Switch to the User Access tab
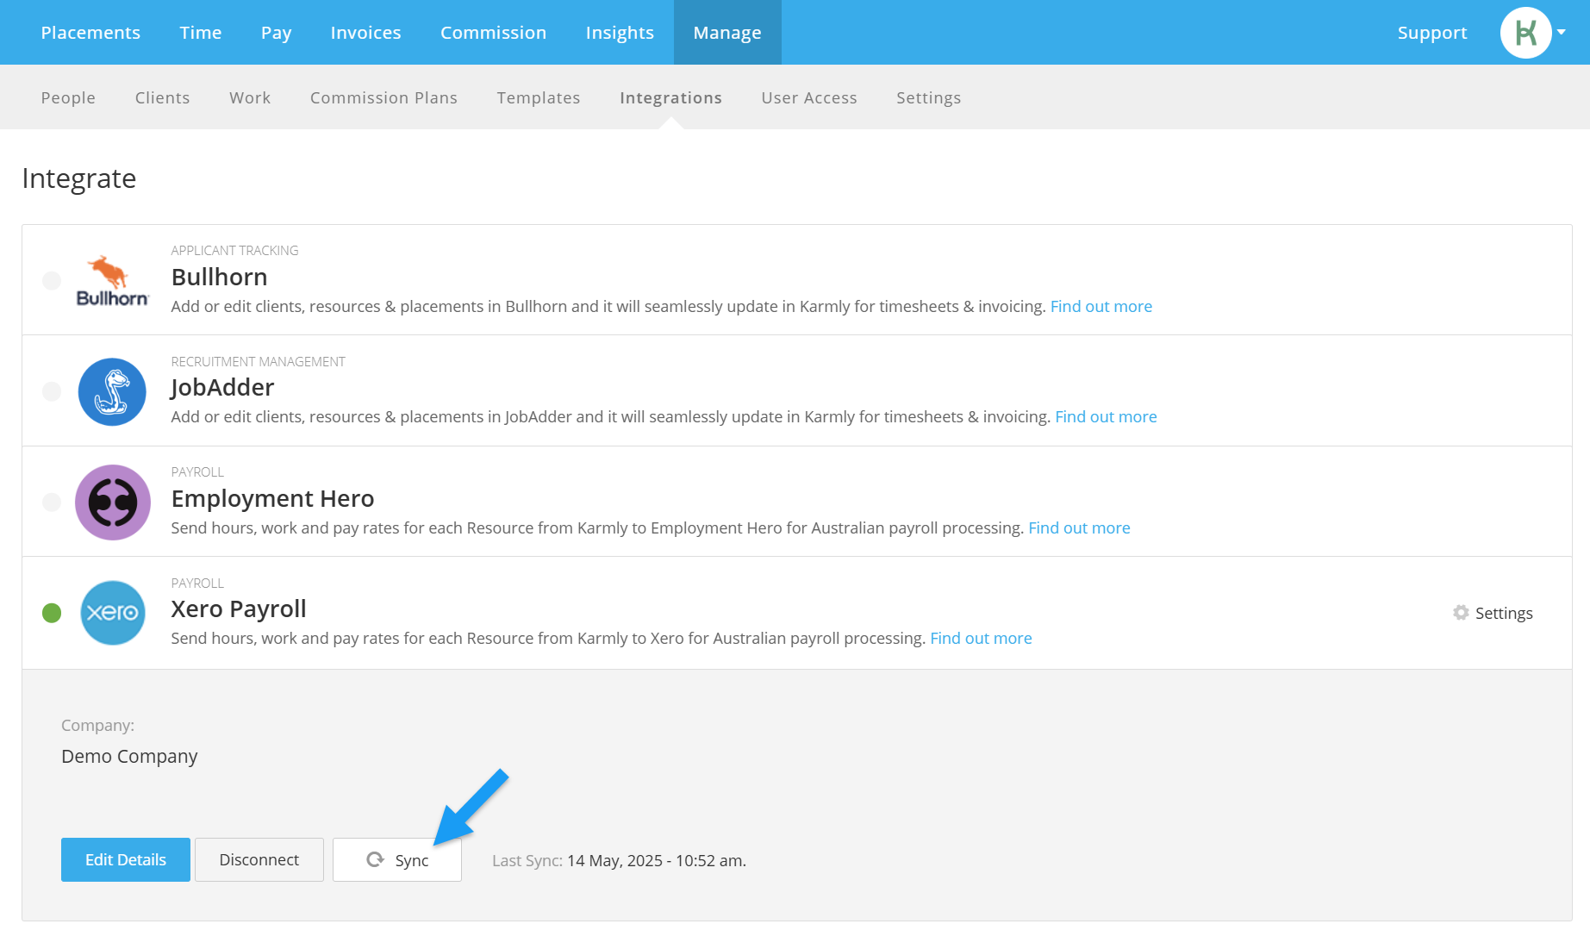This screenshot has height=930, width=1590. [x=809, y=97]
